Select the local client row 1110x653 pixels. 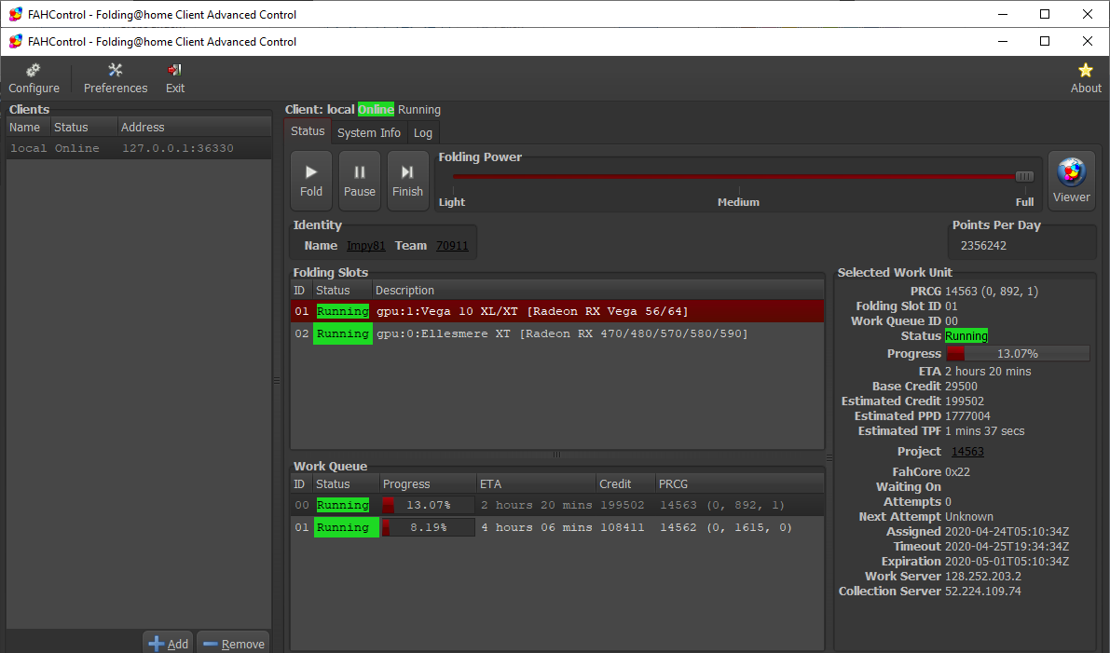139,148
